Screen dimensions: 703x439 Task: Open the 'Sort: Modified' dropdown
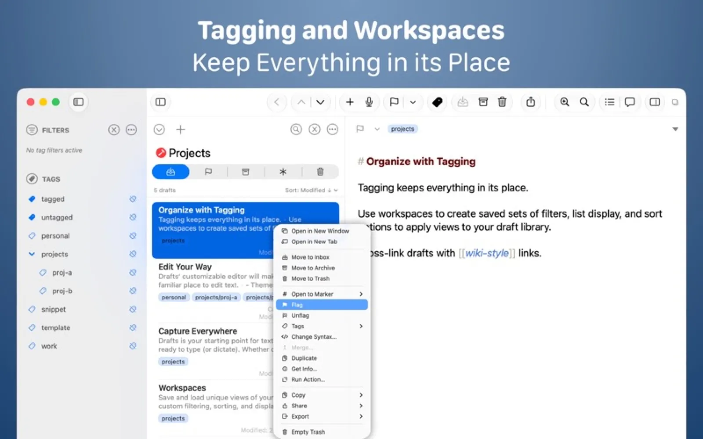click(x=311, y=190)
